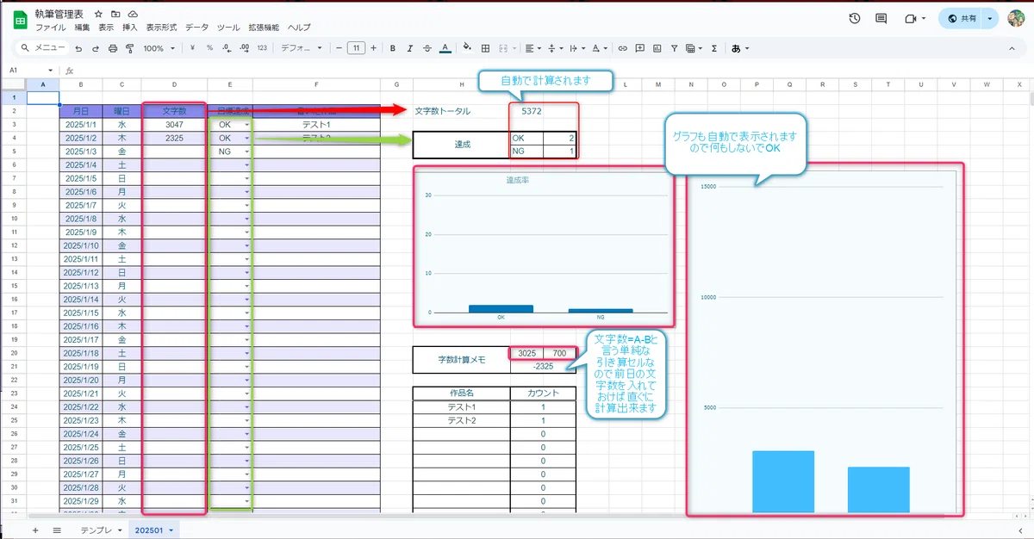Open the 挿入 menu
Image resolution: width=1034 pixels, height=539 pixels.
130,28
